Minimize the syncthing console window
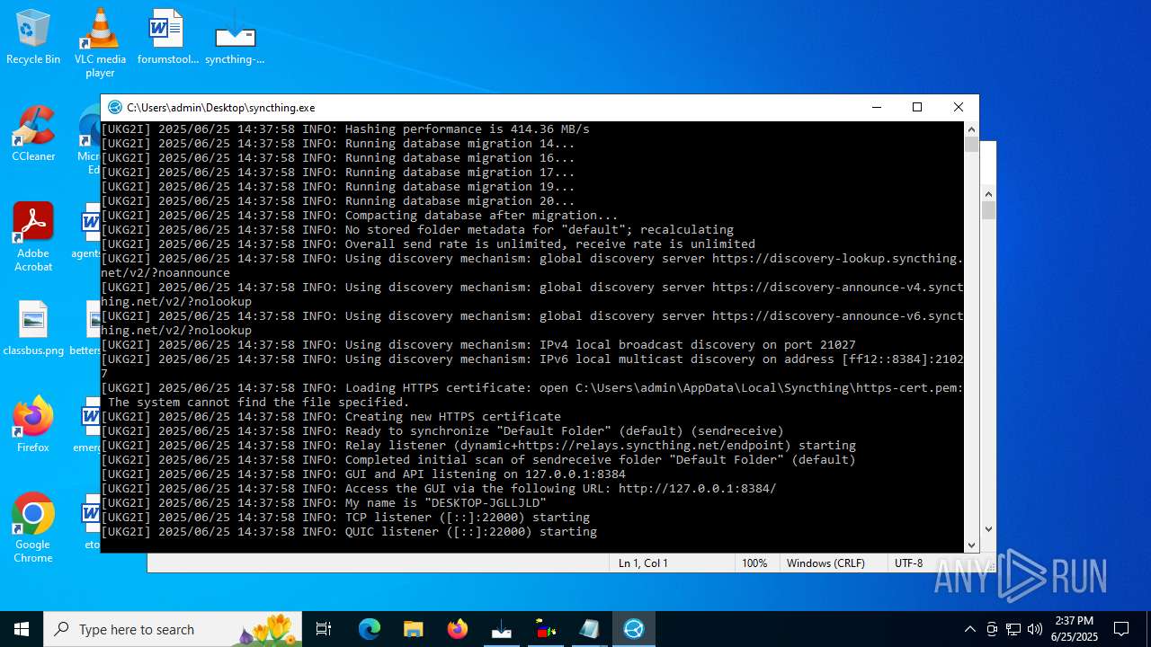The image size is (1151, 647). pos(876,107)
